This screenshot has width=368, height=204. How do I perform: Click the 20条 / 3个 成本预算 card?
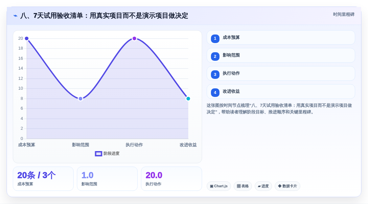43,179
